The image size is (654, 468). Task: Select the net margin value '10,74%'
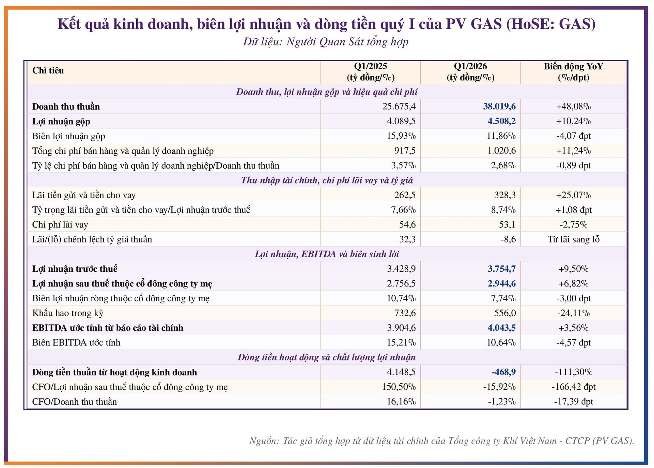pos(401,298)
